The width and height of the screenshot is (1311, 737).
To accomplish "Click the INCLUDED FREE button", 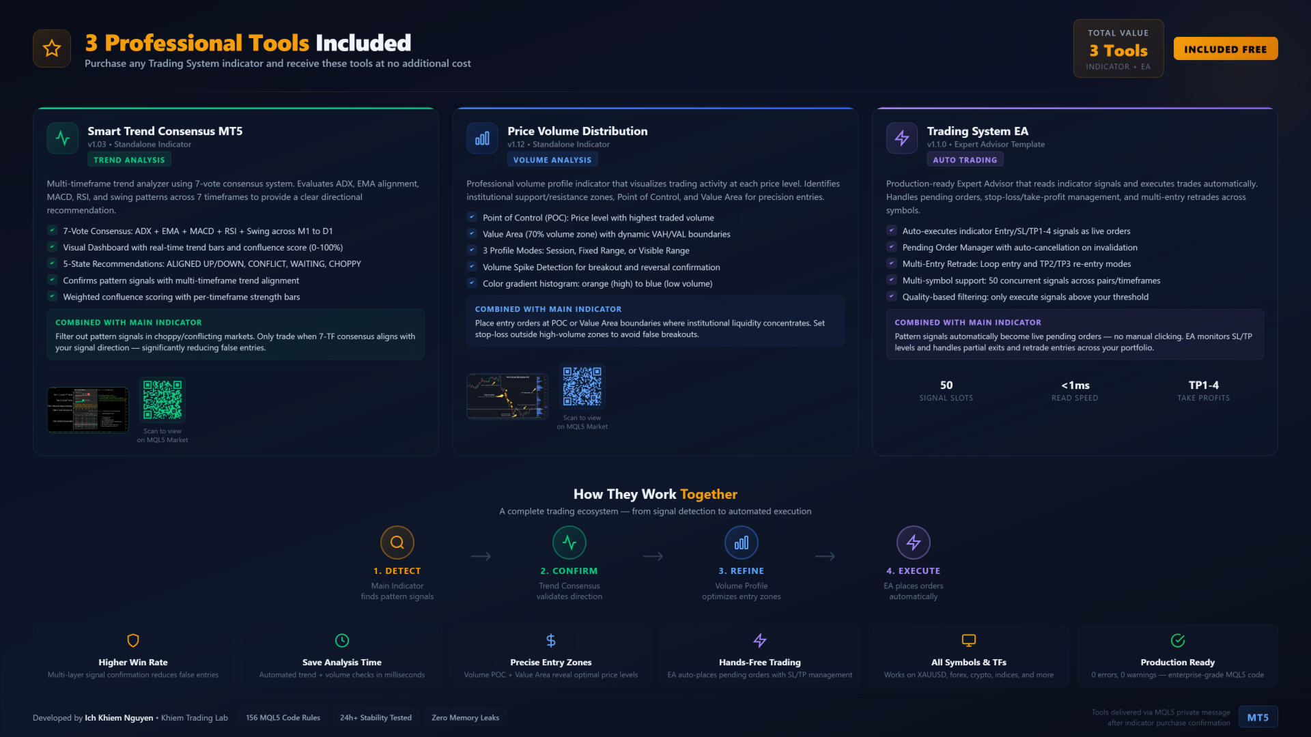I will [1226, 49].
